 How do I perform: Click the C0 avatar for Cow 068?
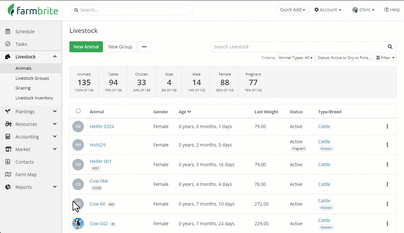(78, 184)
